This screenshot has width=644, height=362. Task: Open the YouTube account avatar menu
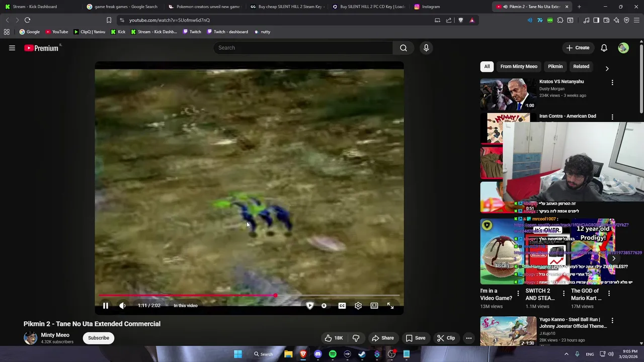(623, 48)
